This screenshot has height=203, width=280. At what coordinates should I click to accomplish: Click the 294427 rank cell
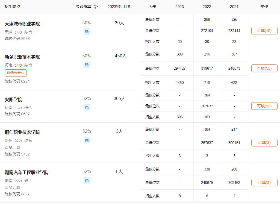point(180,68)
